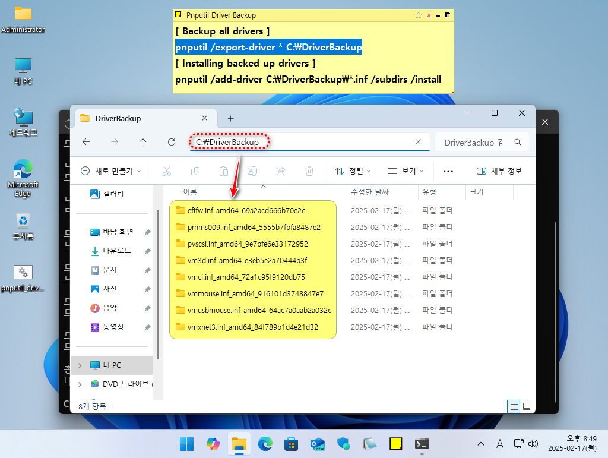The width and height of the screenshot is (608, 458).
Task: Open the 휴지통 recycle bin icon
Action: click(x=23, y=227)
